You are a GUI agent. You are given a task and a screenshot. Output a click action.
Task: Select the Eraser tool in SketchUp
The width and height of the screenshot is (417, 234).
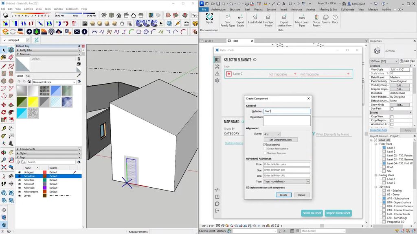tap(11, 57)
